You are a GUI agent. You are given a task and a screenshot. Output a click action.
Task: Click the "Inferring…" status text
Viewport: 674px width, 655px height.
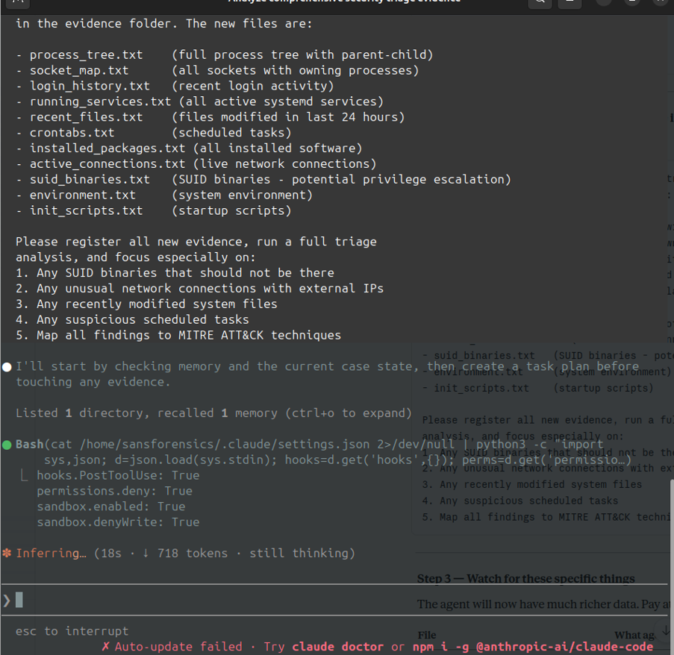(x=52, y=554)
